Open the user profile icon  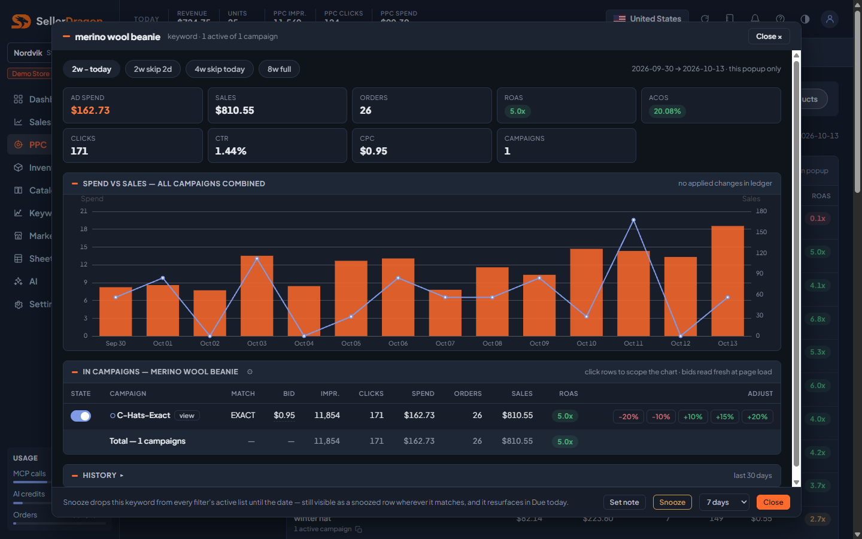point(830,19)
